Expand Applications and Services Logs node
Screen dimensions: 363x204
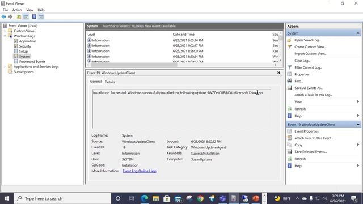point(5,67)
